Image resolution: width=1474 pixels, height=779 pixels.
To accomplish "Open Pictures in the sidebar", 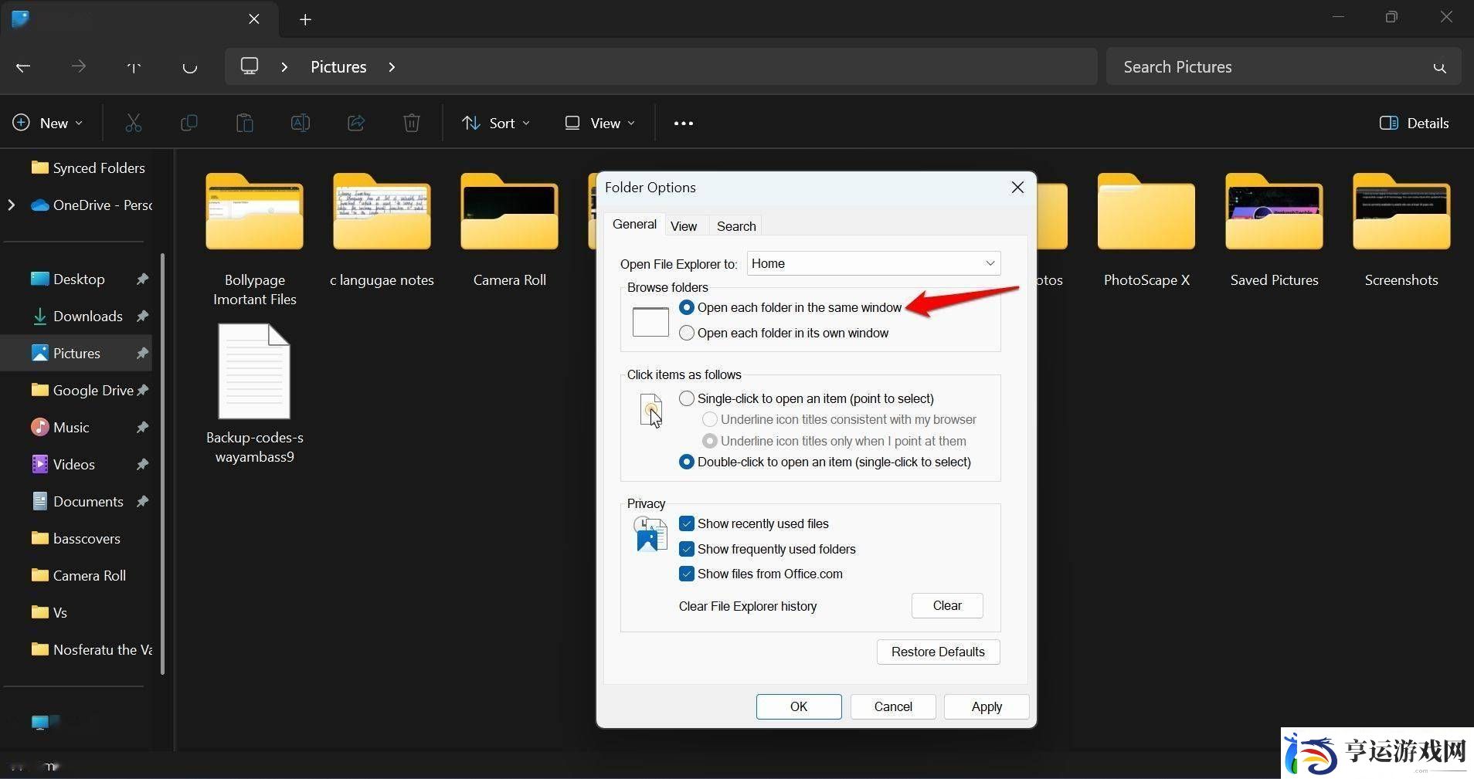I will tap(76, 353).
